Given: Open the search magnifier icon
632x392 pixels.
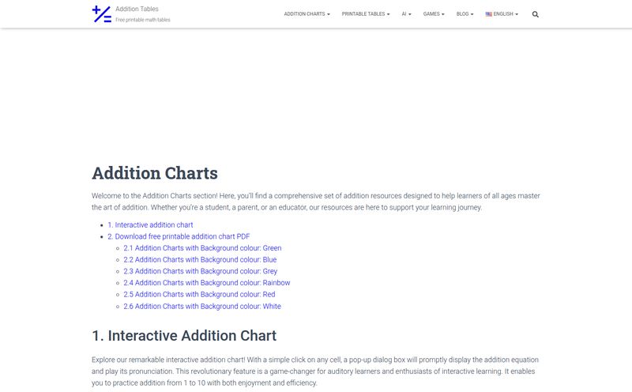Looking at the screenshot, I should [x=536, y=14].
